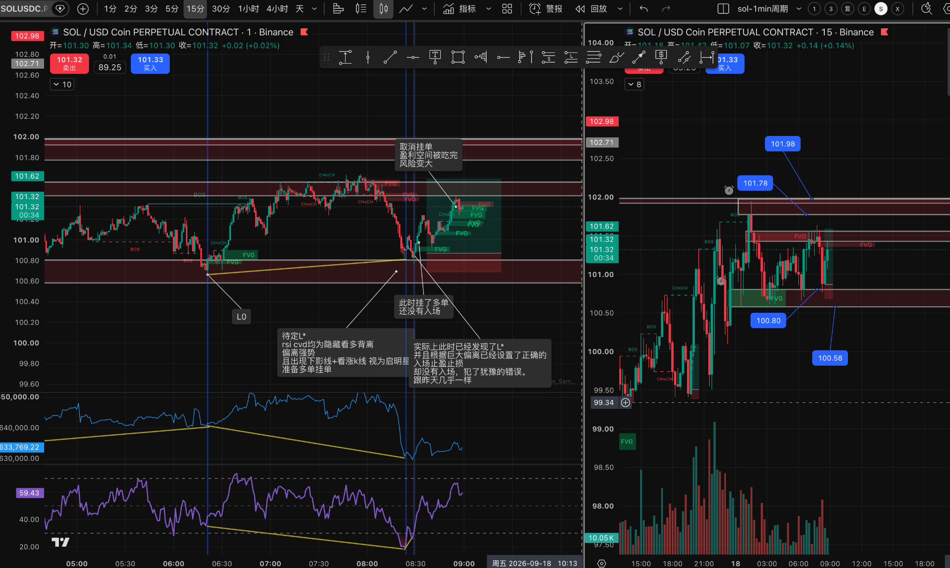This screenshot has width=950, height=568.
Task: Switch to saved layout 3
Action: [831, 9]
